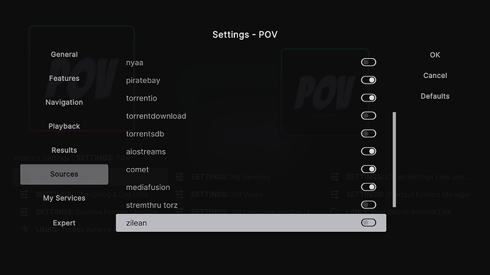Click the Cancel button
Viewport: 490px width, 275px height.
pyautogui.click(x=435, y=75)
